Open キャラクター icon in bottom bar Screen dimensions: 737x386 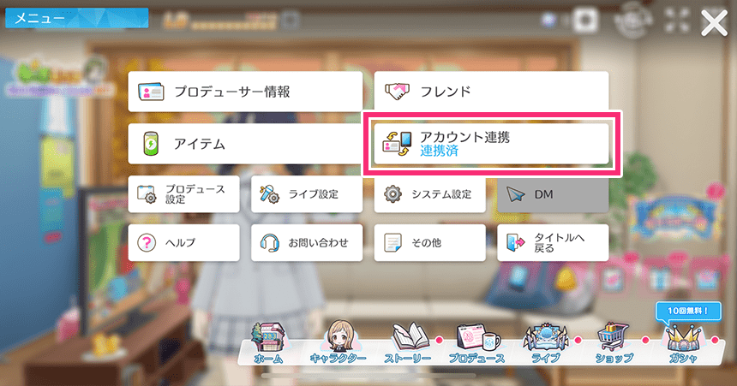pyautogui.click(x=339, y=342)
